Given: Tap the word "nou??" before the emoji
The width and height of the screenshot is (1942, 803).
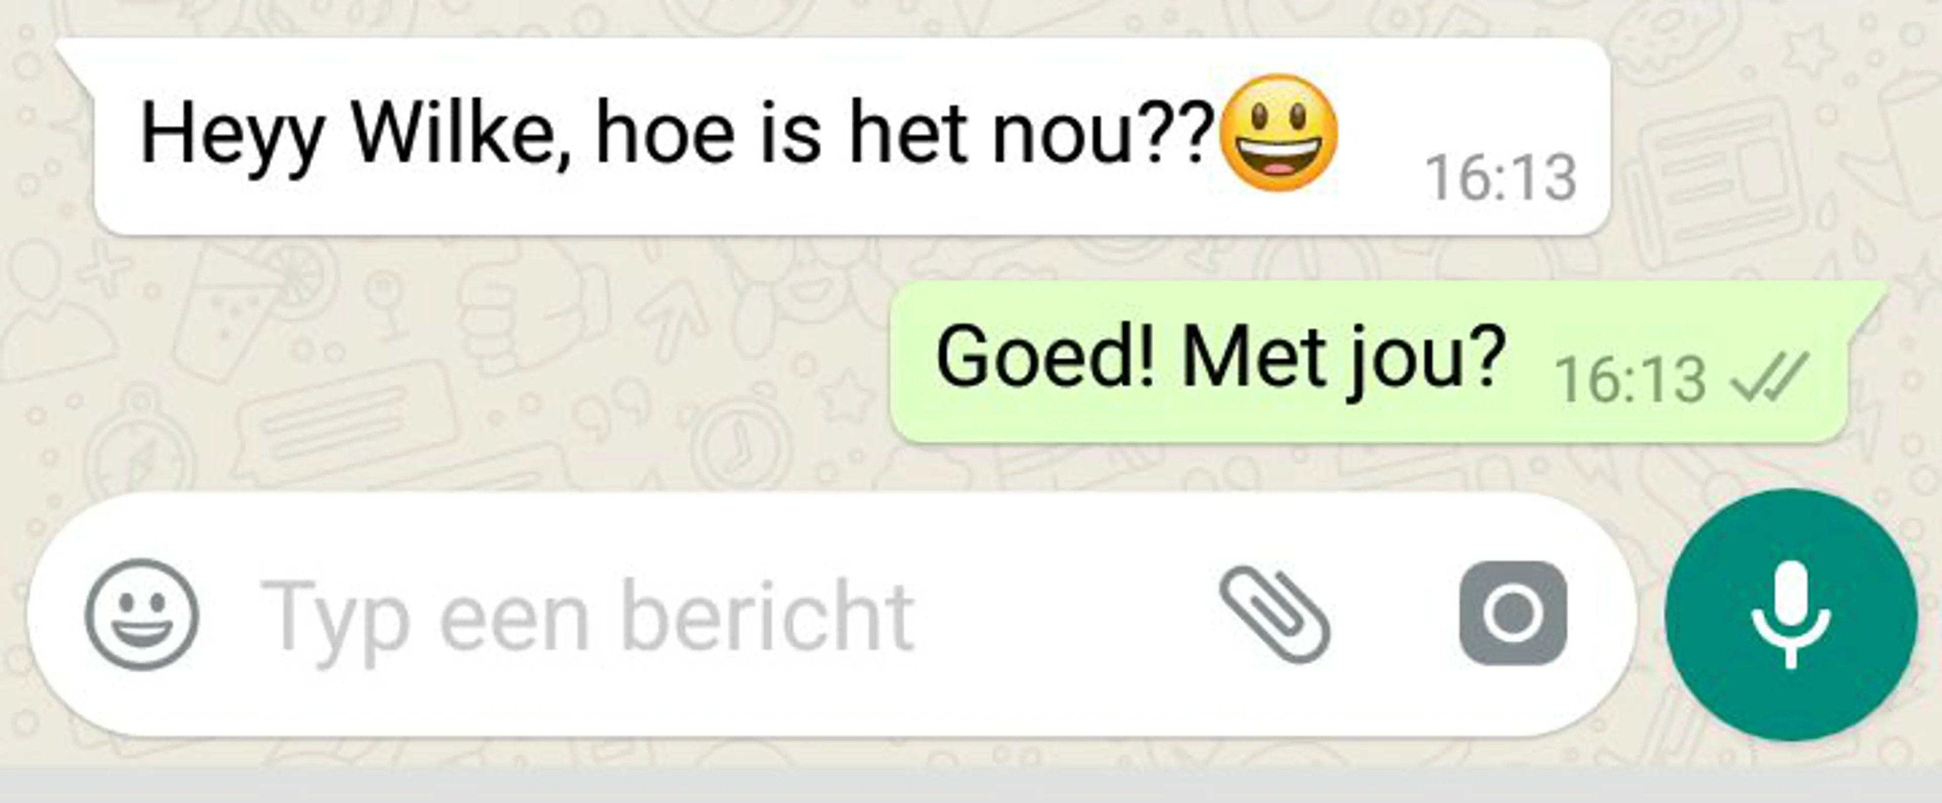Looking at the screenshot, I should tap(1104, 135).
